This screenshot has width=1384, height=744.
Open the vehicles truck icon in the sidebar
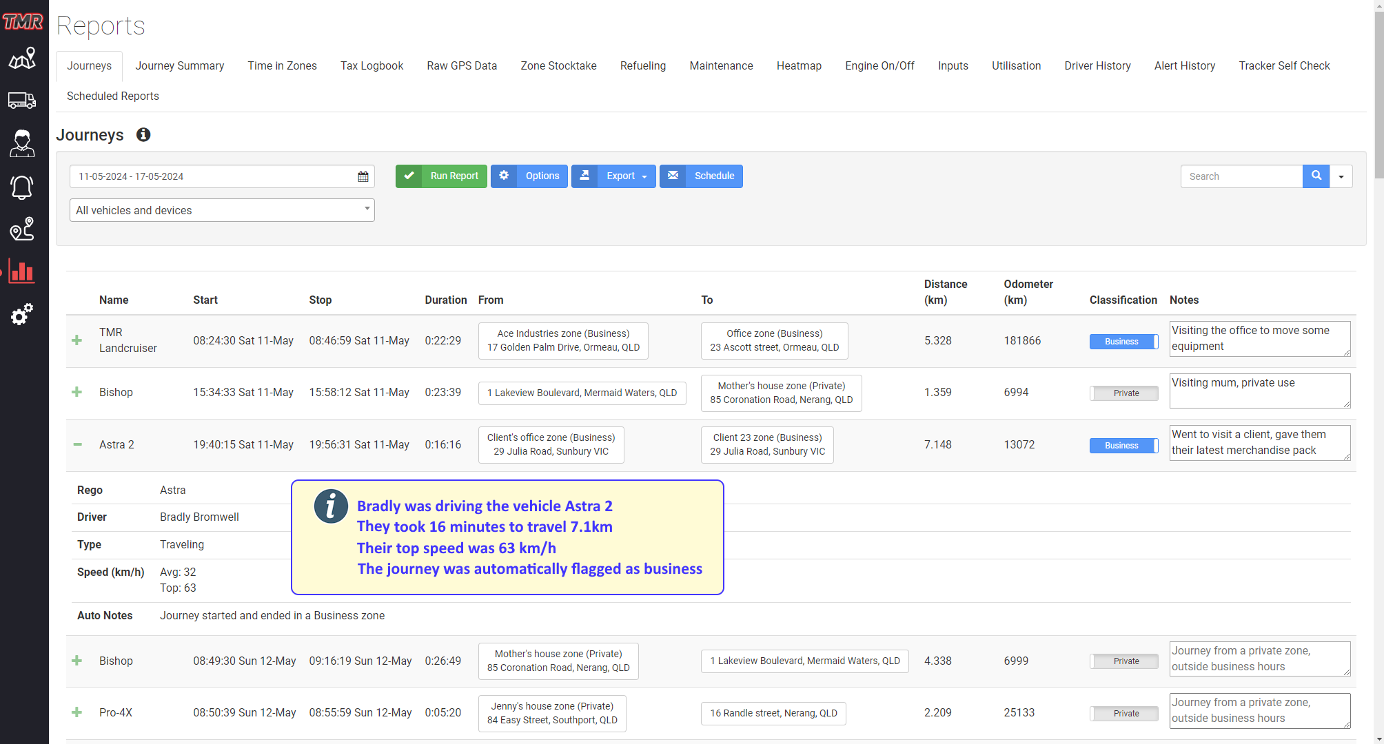pos(22,101)
